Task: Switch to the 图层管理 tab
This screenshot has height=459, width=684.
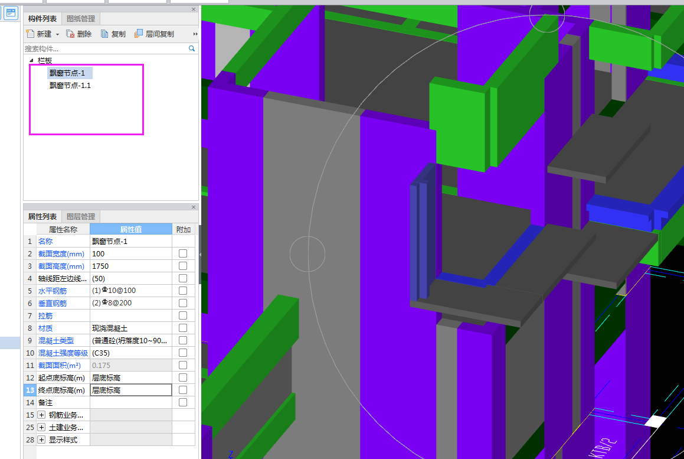Action: [81, 217]
